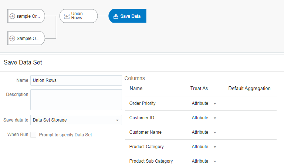Click the Default Aggregation column header
The height and width of the screenshot is (166, 284).
pos(249,89)
